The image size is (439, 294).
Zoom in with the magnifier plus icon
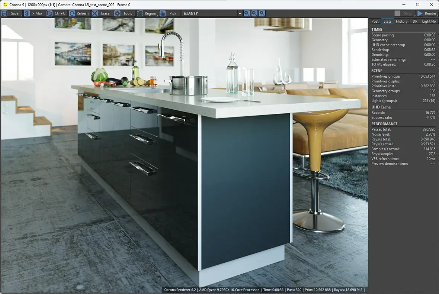247,13
